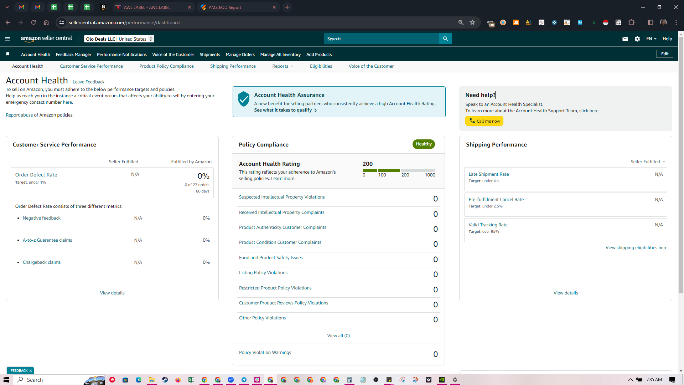Click the Leave Feedback link
This screenshot has height=385, width=684.
pyautogui.click(x=88, y=82)
